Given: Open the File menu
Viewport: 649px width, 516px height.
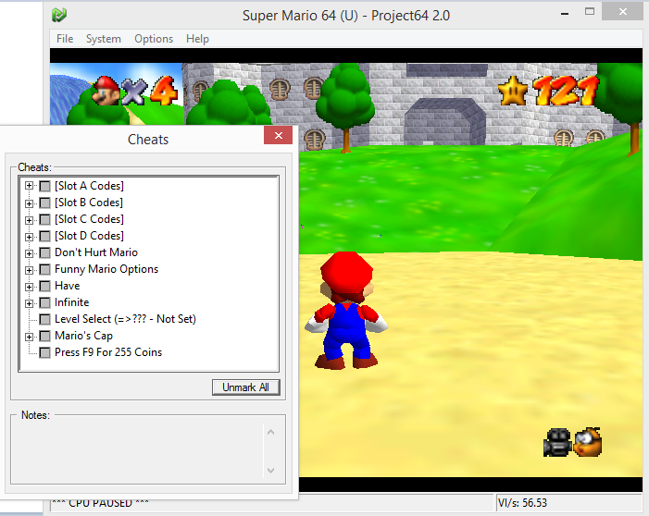Looking at the screenshot, I should pos(65,39).
